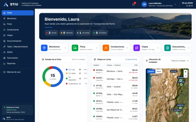Select the yellow 'En taller' legend dot
Image resolution: width=196 pixels, height=122 pixels.
tap(67, 74)
